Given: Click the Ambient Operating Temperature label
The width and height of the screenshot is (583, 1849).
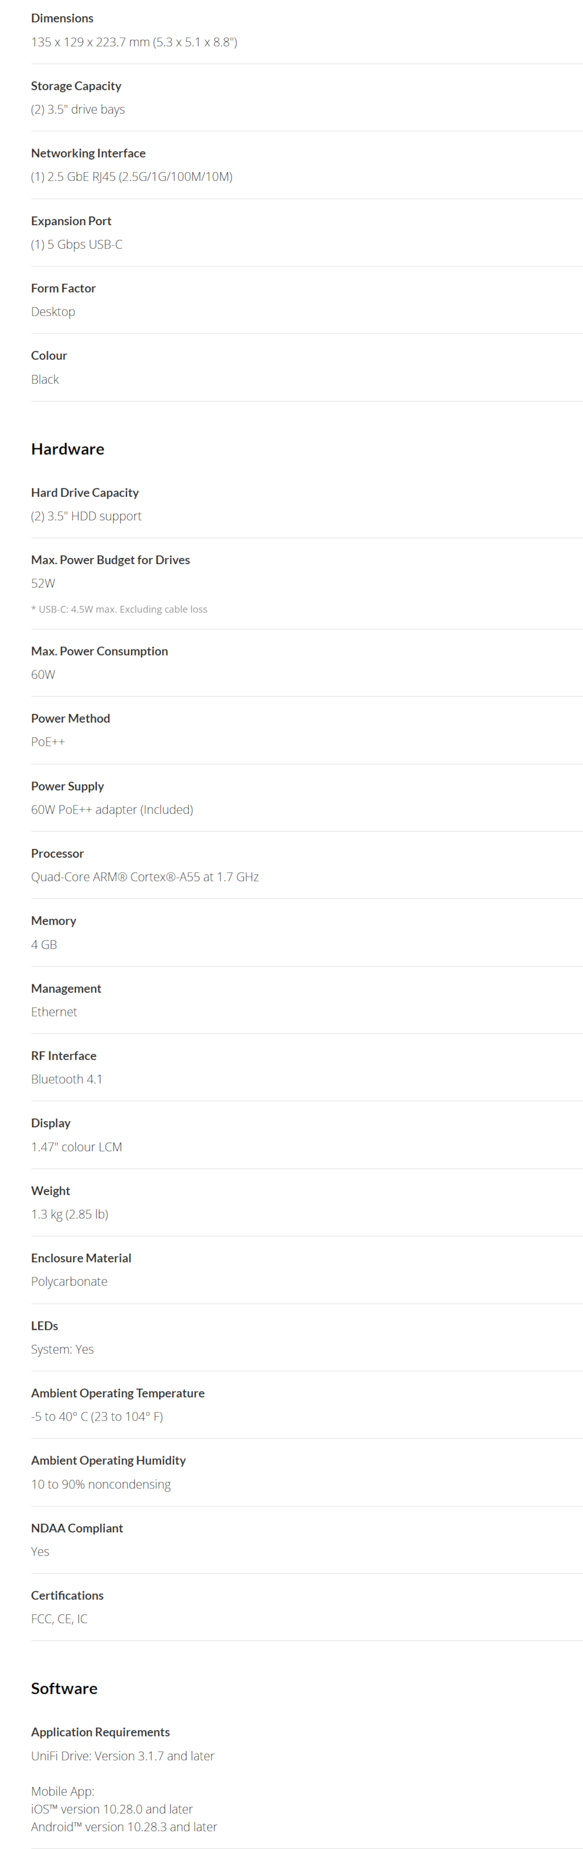Looking at the screenshot, I should [x=118, y=1393].
